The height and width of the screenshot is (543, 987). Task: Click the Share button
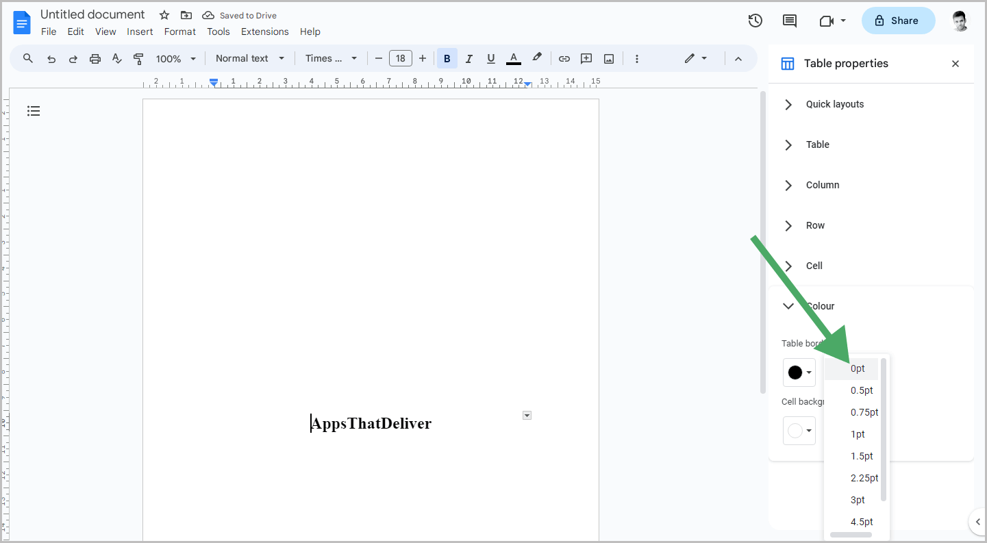[x=898, y=21]
